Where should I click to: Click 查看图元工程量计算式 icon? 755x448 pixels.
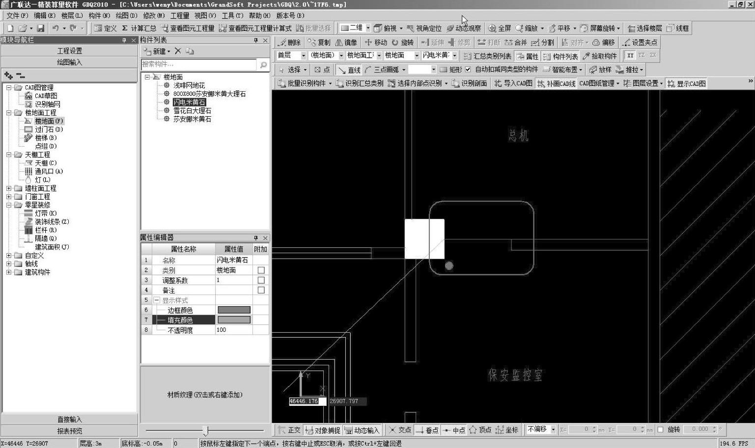pos(255,28)
